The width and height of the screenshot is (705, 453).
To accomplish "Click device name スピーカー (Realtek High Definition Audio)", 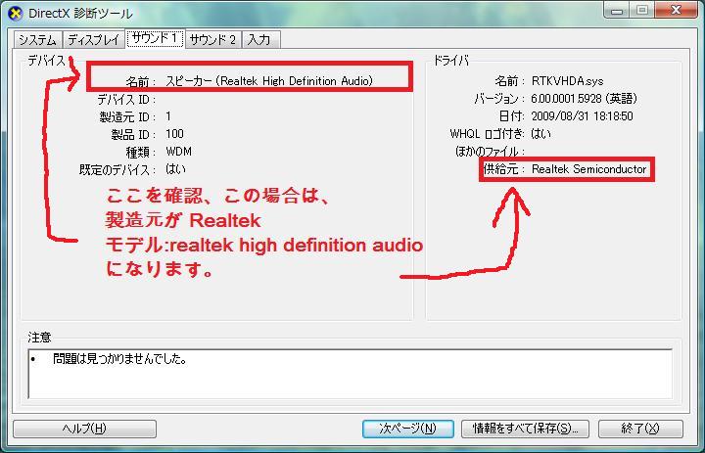I will 269,81.
